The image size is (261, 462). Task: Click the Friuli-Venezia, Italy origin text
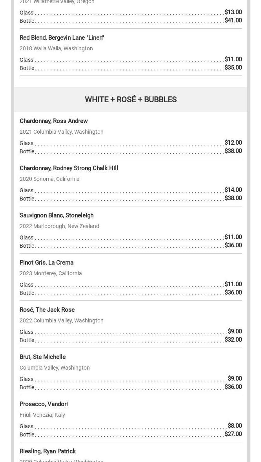click(42, 415)
